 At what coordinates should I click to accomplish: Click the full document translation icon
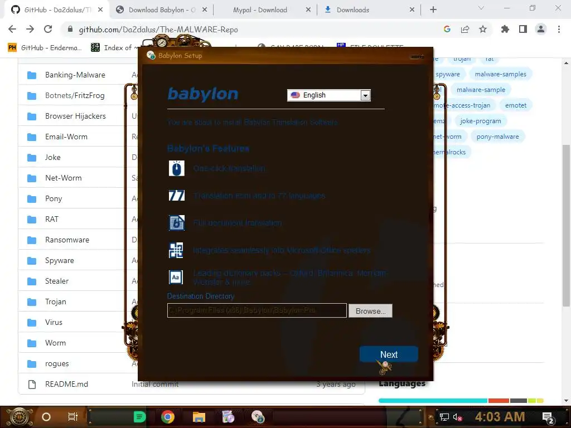[177, 223]
